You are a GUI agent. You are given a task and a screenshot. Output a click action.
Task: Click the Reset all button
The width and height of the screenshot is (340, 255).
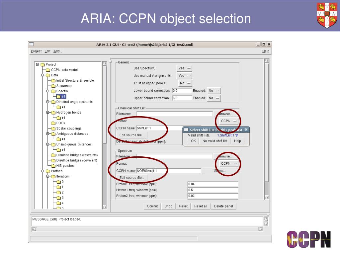coord(201,206)
